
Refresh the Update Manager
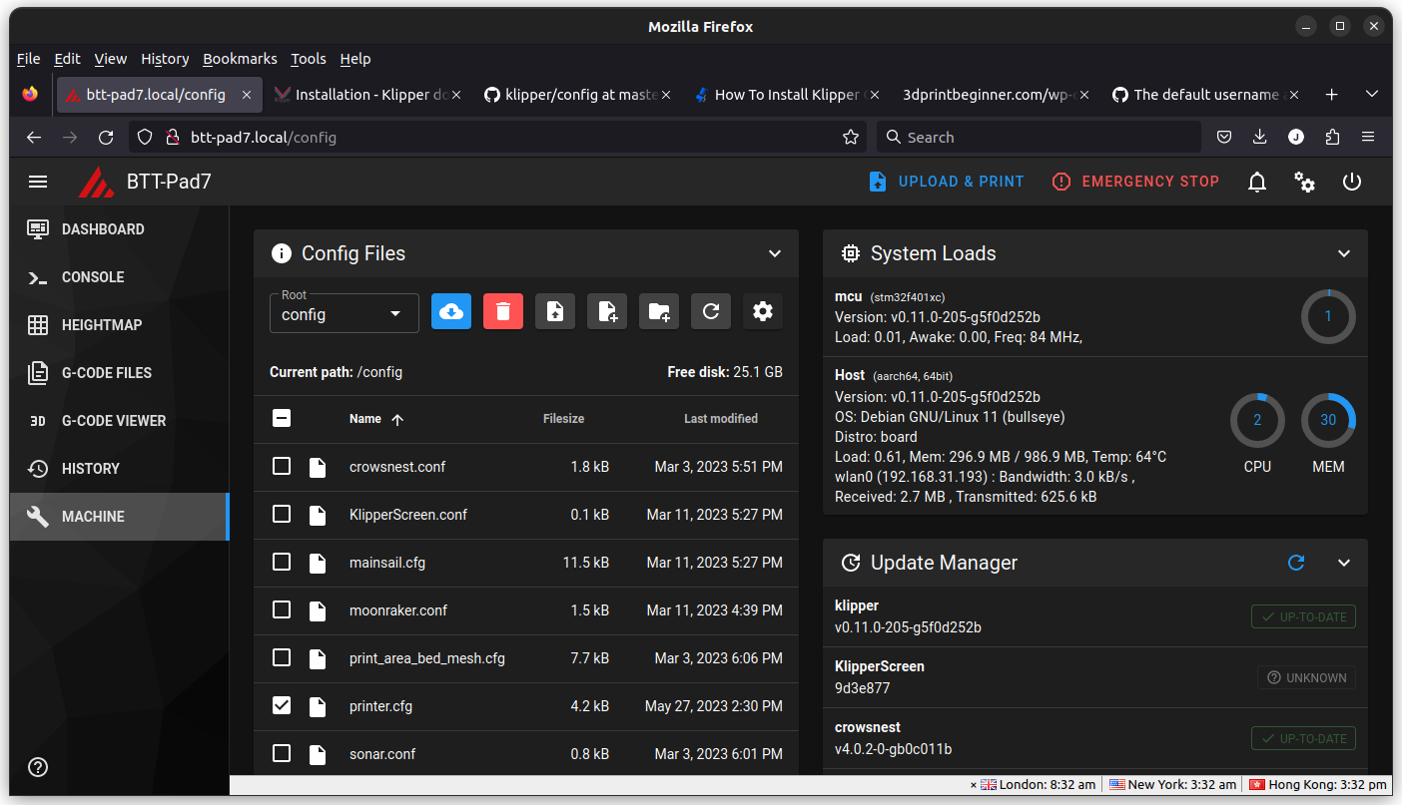tap(1296, 563)
